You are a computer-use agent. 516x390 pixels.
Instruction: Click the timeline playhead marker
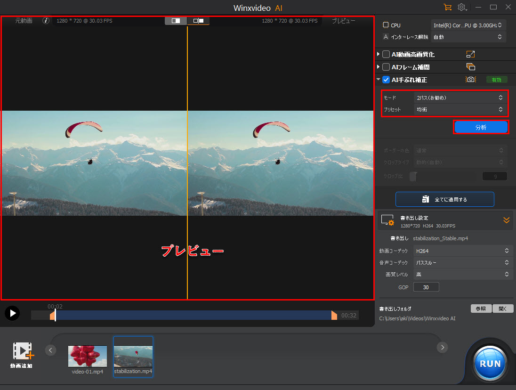pos(55,315)
